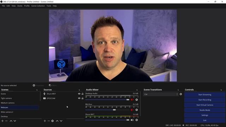Move scene up arrow in Scenes panel
This screenshot has height=127, width=226.
pyautogui.click(x=11, y=121)
